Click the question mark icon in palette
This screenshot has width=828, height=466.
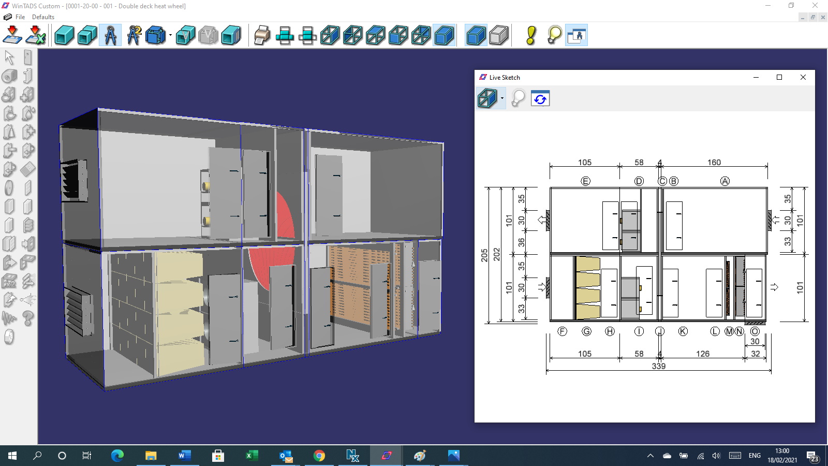pyautogui.click(x=28, y=317)
